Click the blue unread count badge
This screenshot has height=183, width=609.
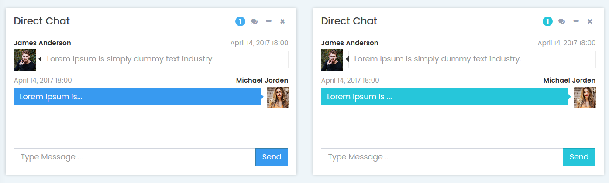click(241, 21)
